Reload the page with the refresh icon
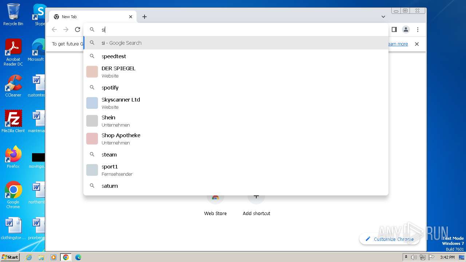Viewport: 466px width, 262px height. point(78,29)
